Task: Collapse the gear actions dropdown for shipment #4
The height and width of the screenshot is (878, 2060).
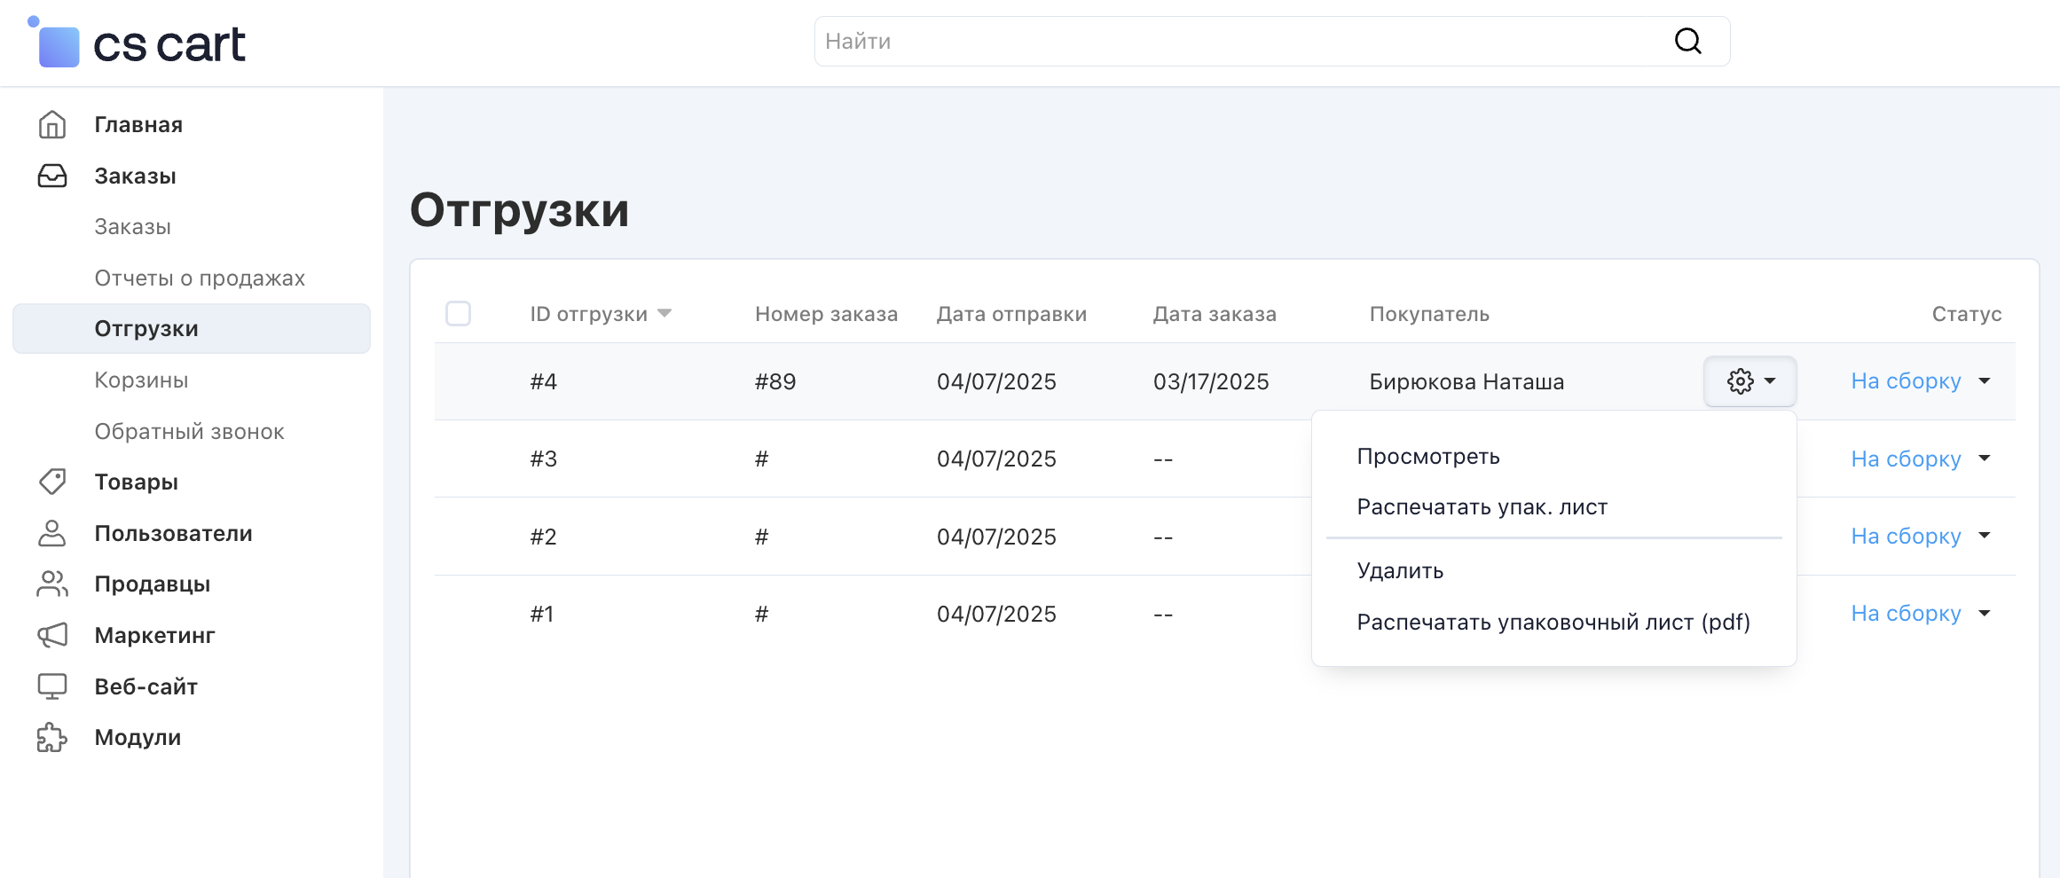Action: [1749, 381]
